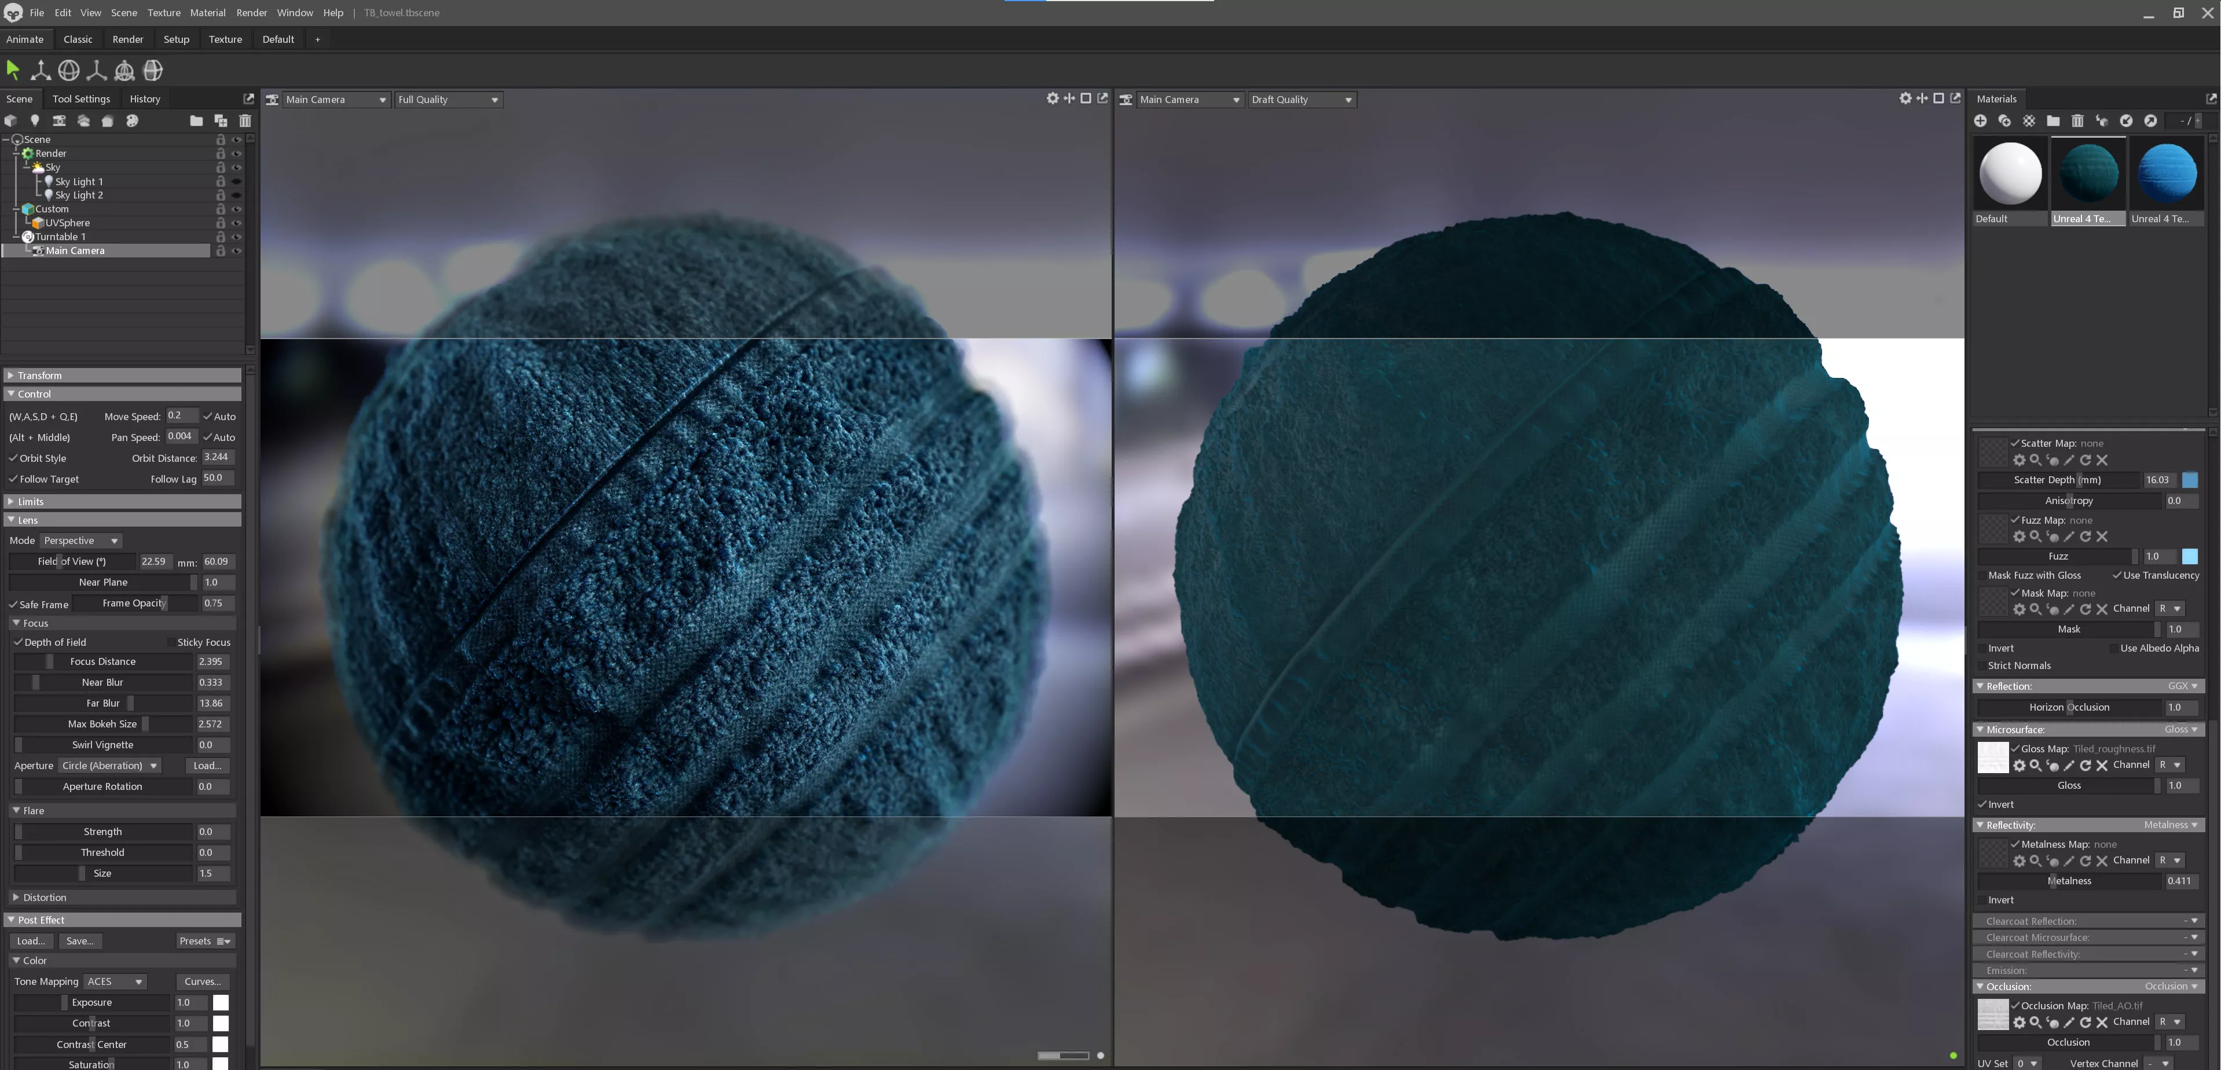This screenshot has height=1070, width=2221.
Task: Click the Fuzz color swatch
Action: coord(2189,557)
